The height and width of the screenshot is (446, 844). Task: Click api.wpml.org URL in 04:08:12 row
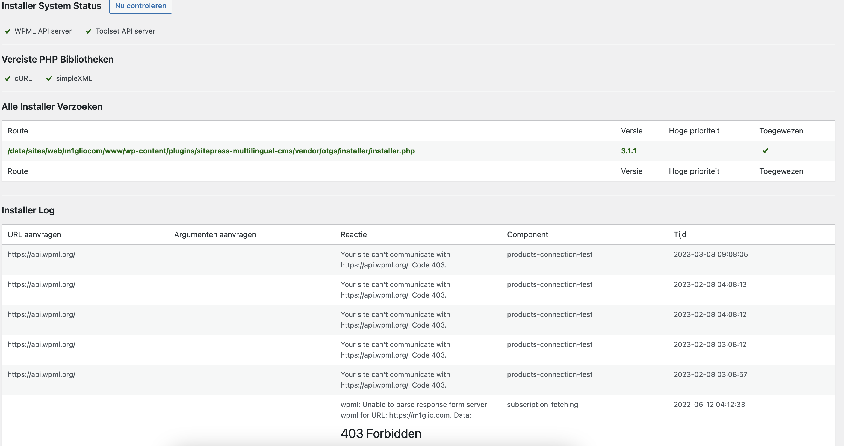[41, 315]
